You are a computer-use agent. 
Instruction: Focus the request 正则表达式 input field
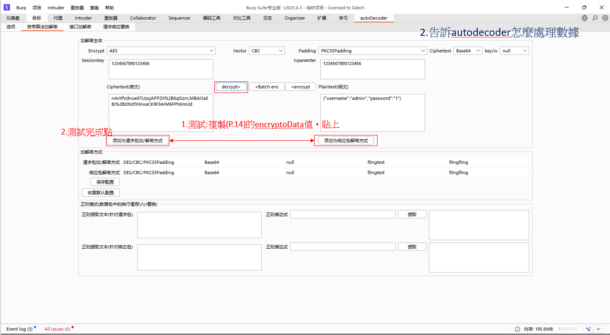click(342, 214)
